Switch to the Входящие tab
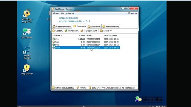The height and width of the screenshot is (107, 191). click(x=94, y=26)
